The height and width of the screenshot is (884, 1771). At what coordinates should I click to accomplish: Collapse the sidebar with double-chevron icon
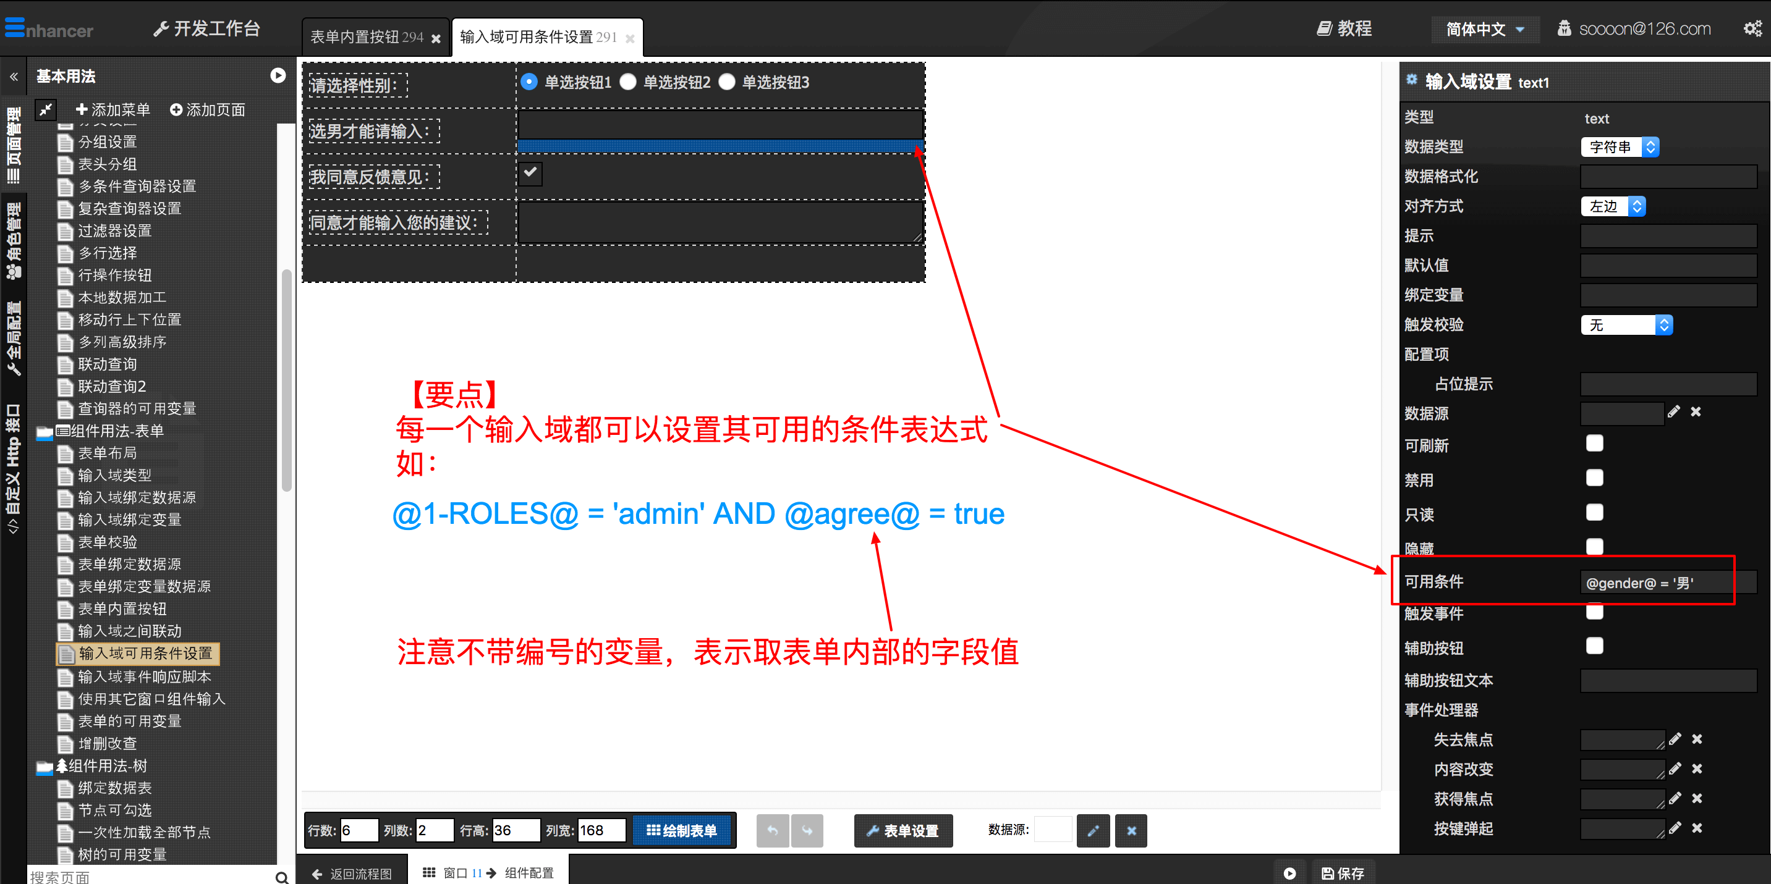pyautogui.click(x=14, y=76)
